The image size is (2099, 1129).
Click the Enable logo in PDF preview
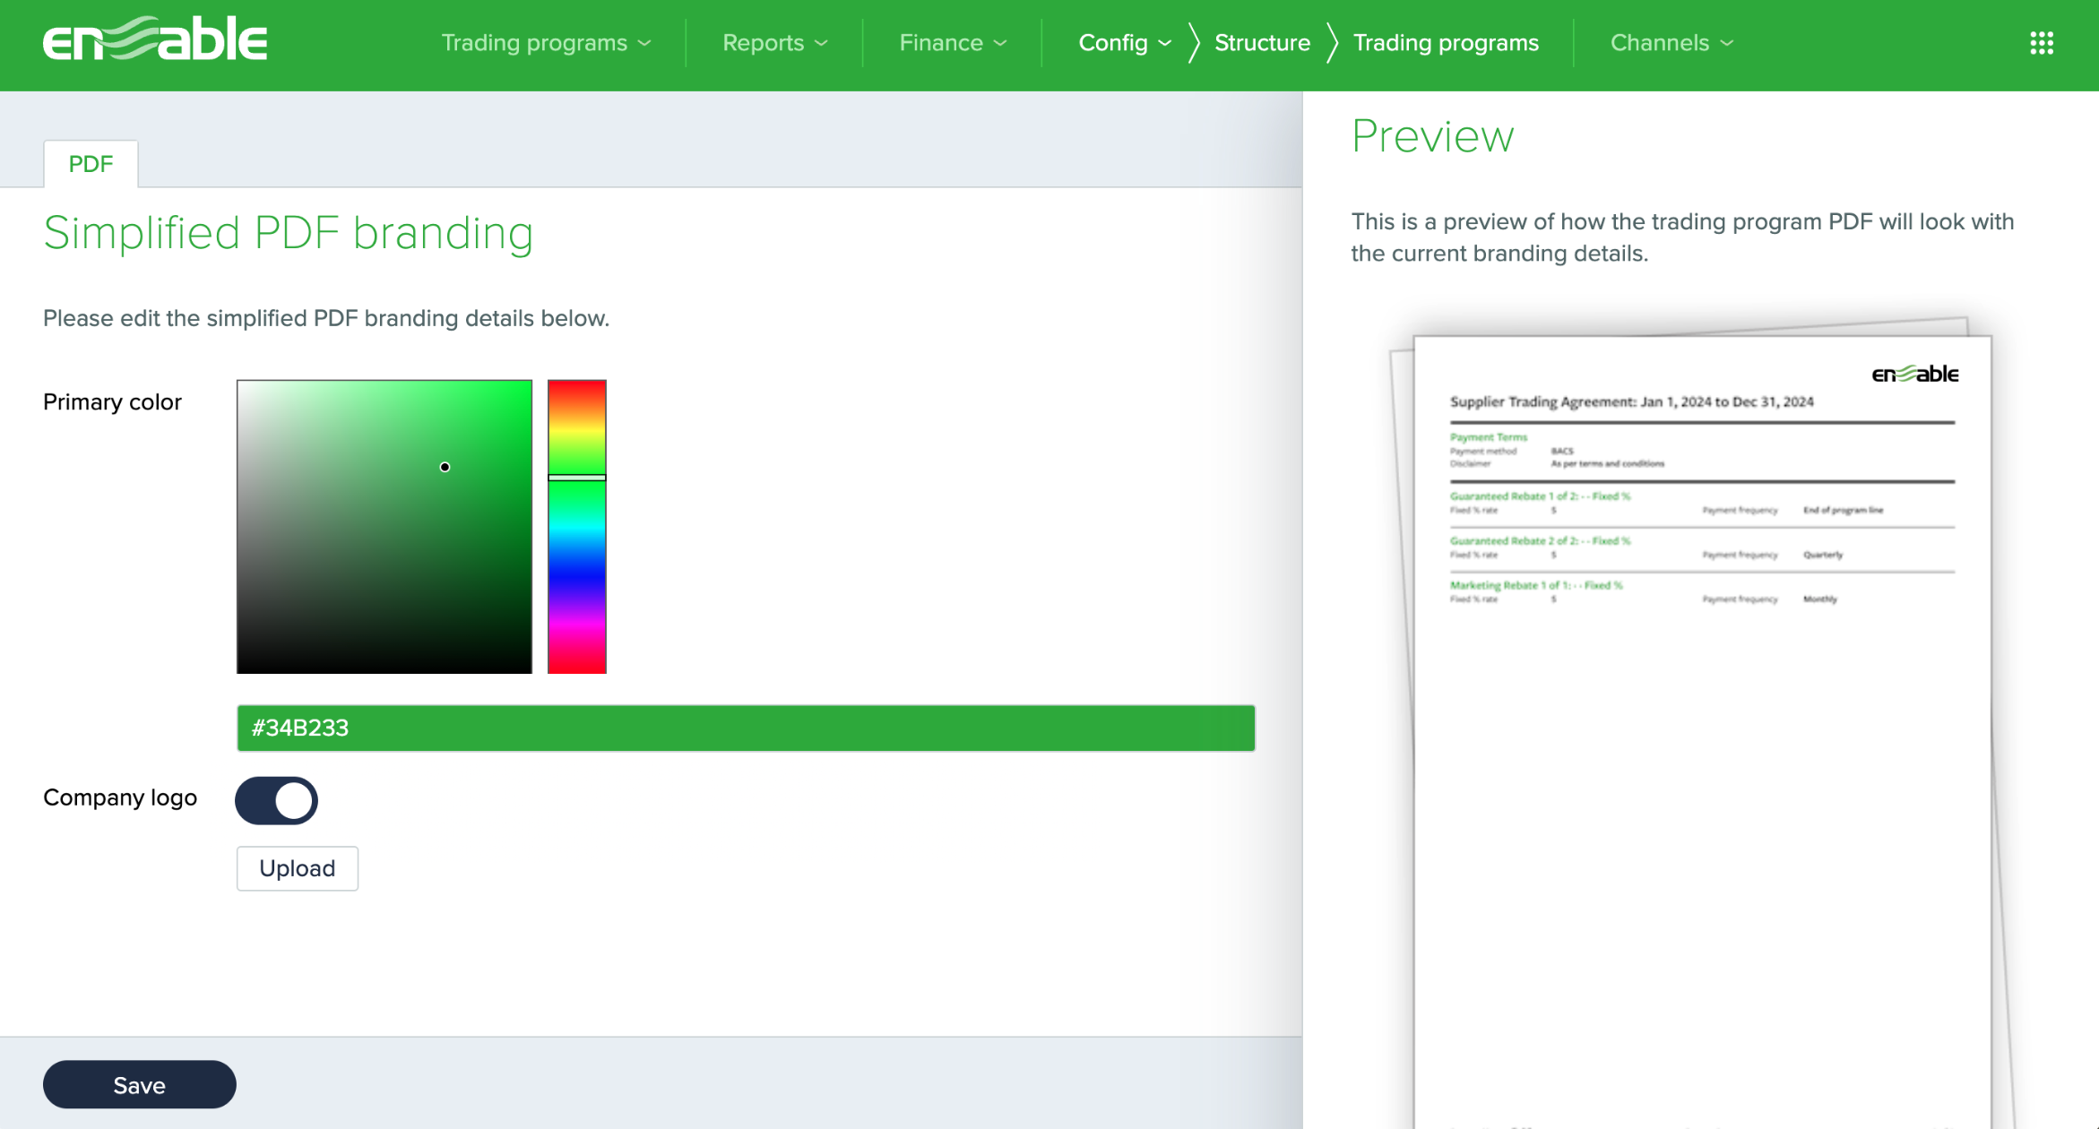[1915, 374]
